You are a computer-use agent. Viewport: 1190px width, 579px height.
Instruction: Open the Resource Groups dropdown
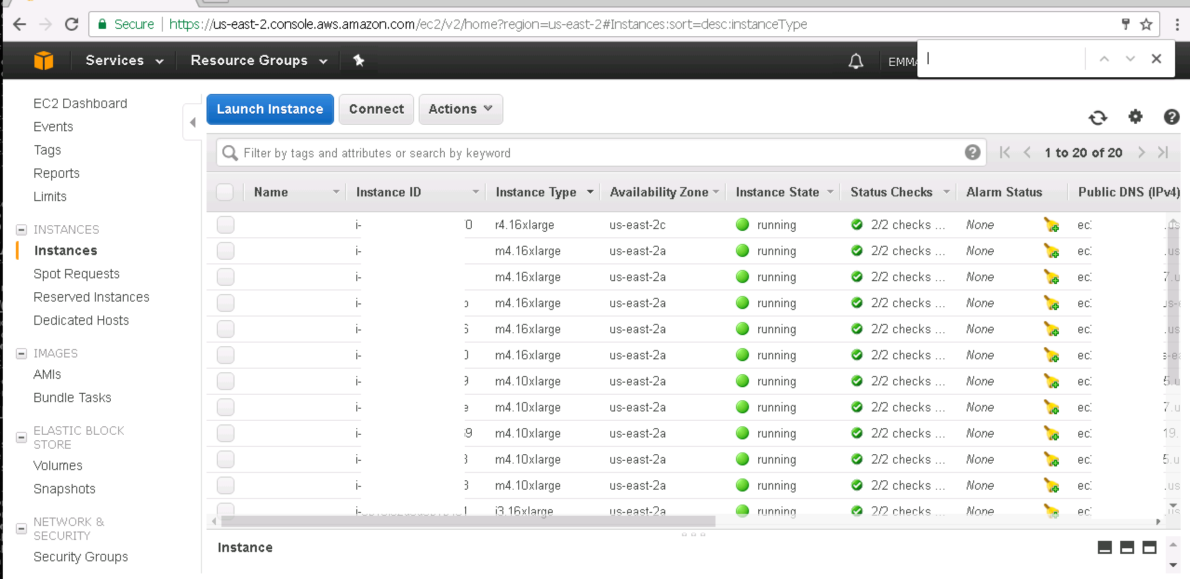pos(259,61)
